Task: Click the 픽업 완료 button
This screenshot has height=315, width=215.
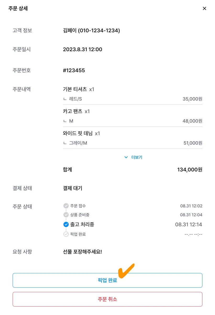Action: (x=107, y=280)
